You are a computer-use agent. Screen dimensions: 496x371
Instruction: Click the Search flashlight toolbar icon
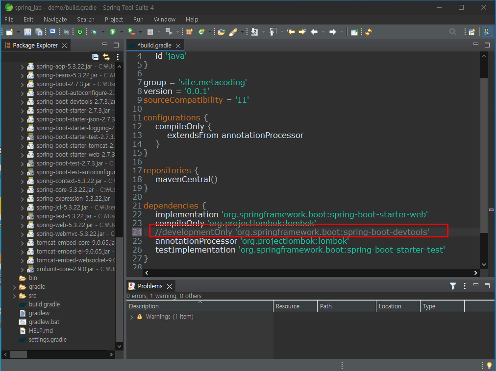point(233,32)
